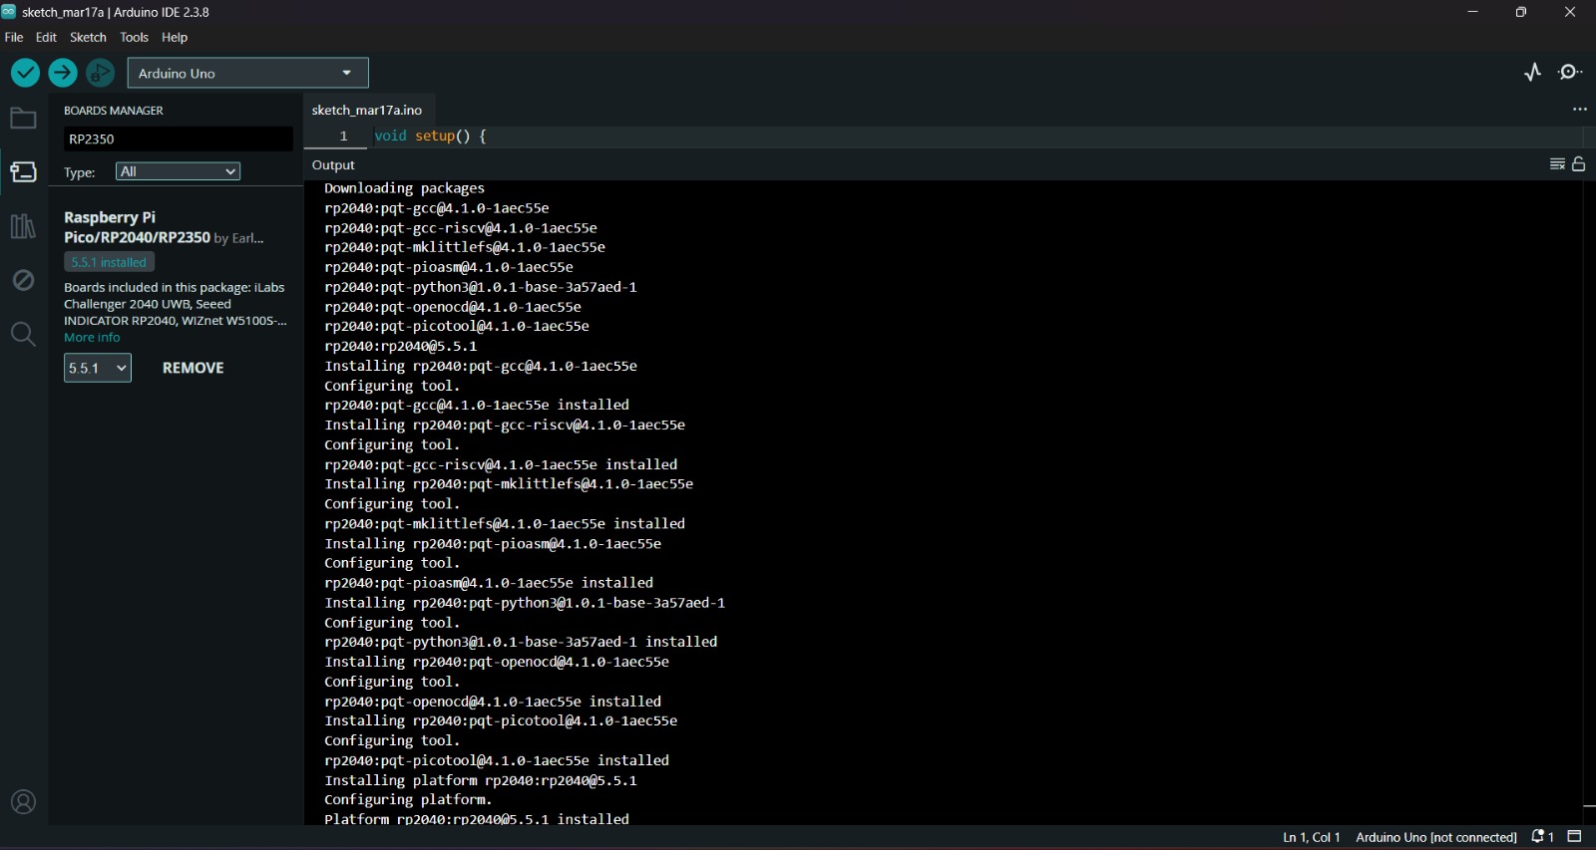Open the editor tab options ellipsis

pos(1580,110)
